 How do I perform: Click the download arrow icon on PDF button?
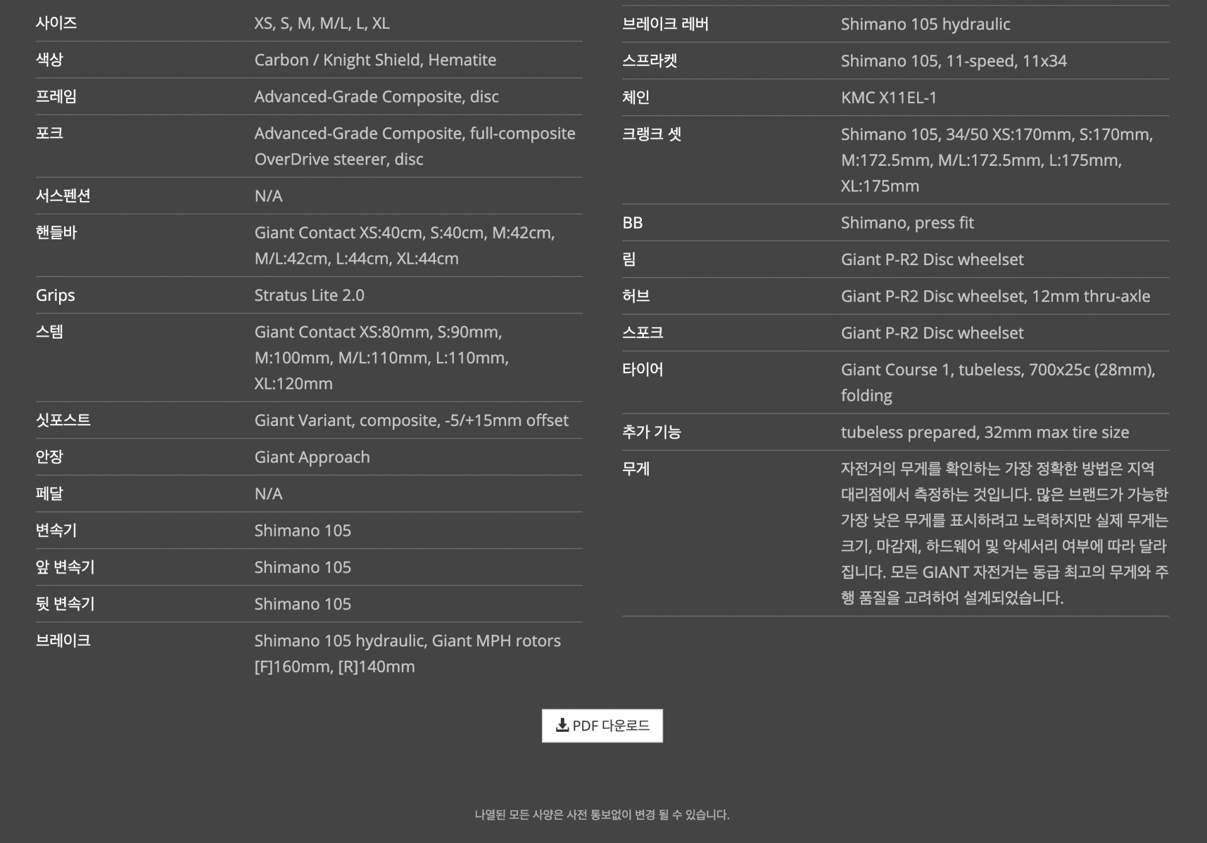562,725
